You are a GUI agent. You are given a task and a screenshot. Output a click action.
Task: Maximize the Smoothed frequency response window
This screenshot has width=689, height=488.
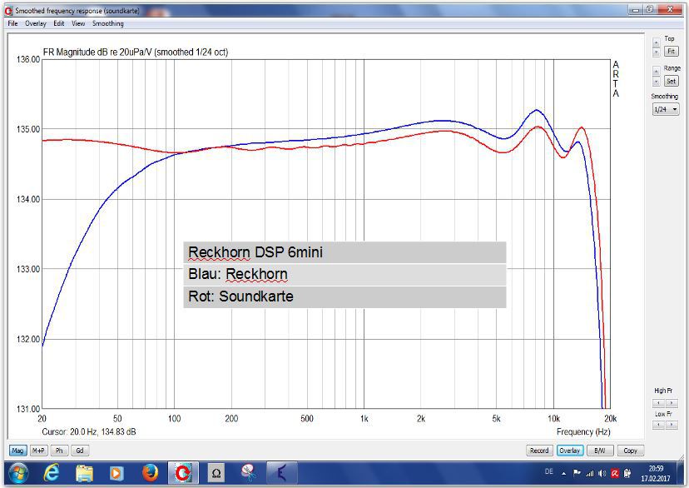(650, 9)
